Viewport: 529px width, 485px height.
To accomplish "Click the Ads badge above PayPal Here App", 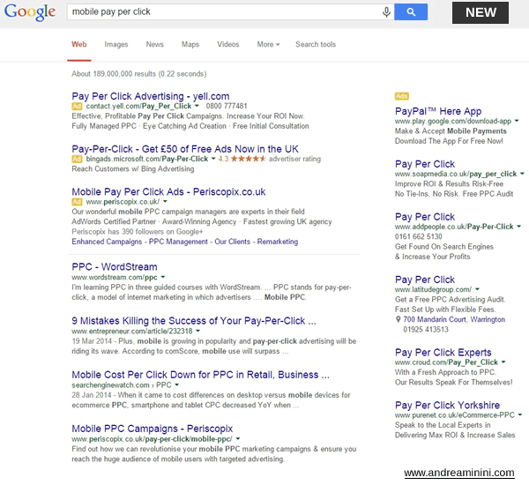I will pos(401,95).
